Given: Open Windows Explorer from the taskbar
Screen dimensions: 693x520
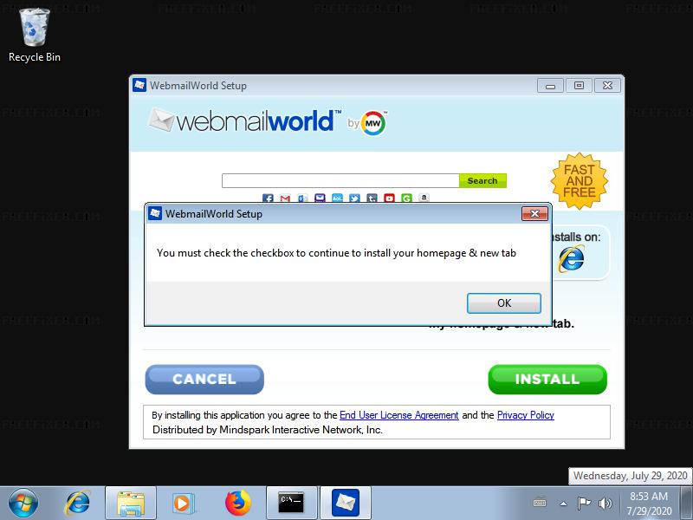Looking at the screenshot, I should tap(131, 504).
